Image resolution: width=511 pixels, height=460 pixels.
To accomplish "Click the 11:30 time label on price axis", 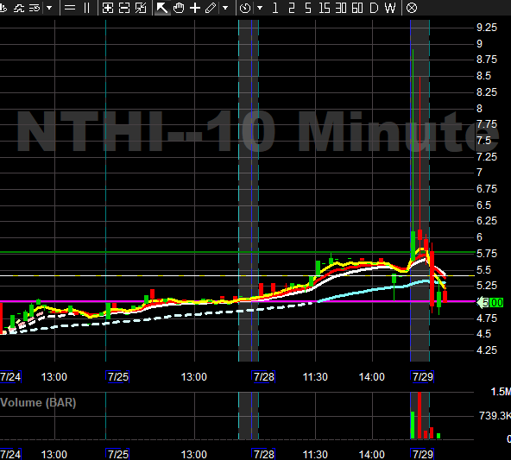I will (315, 377).
